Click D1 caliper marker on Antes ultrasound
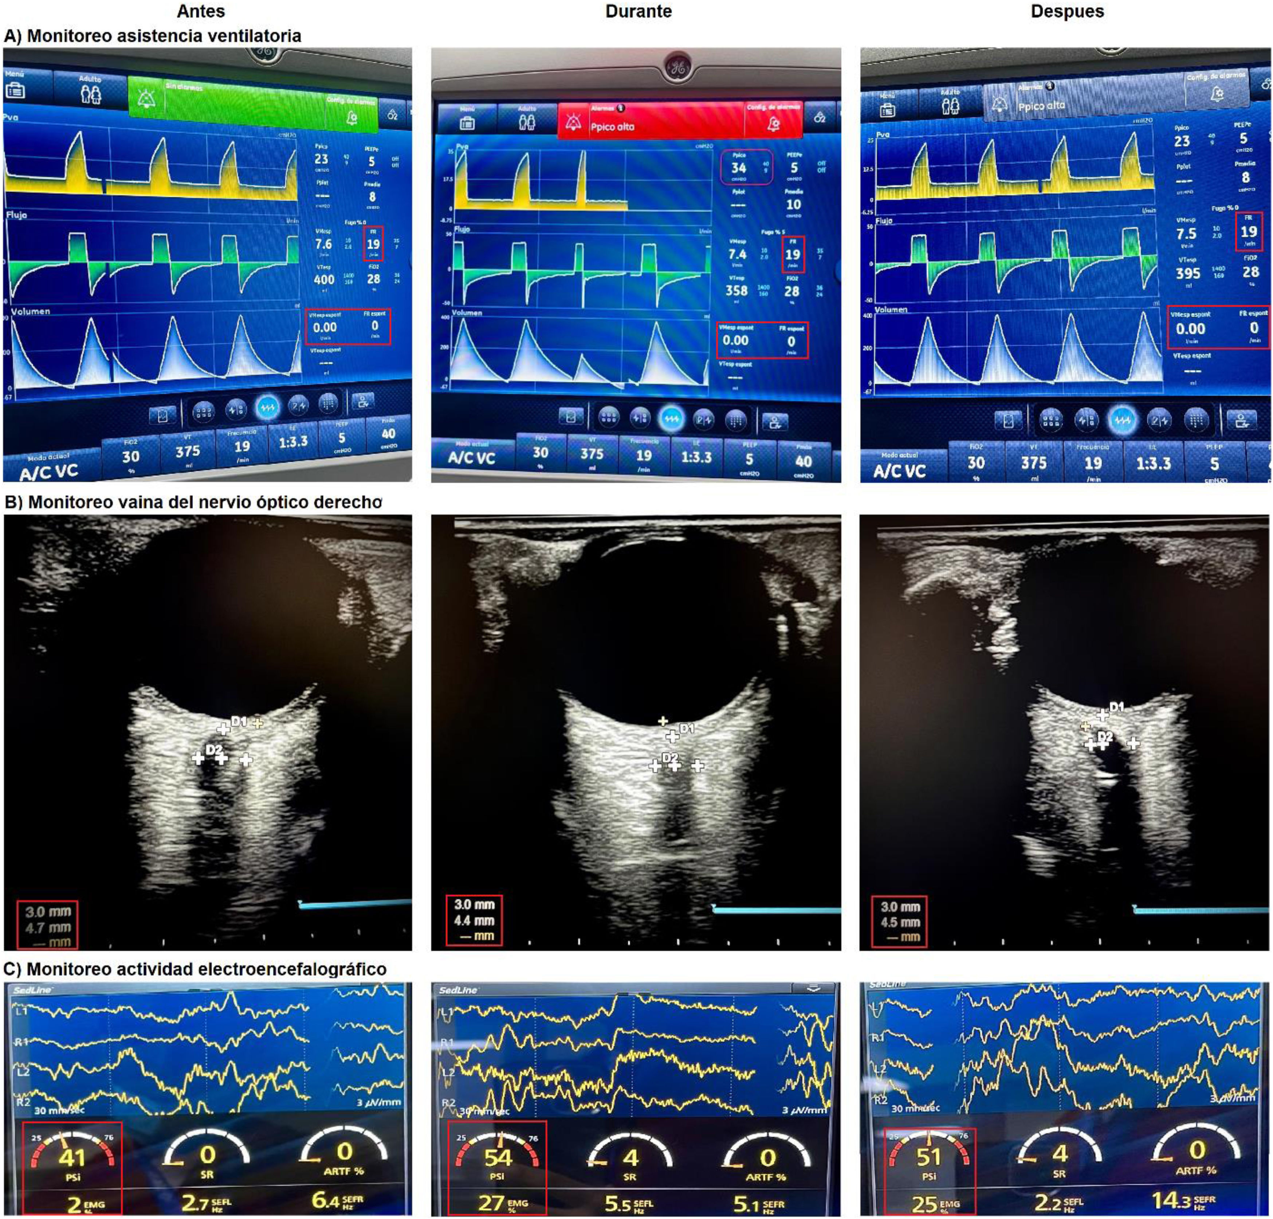Viewport: 1273px width, 1219px height. [223, 729]
